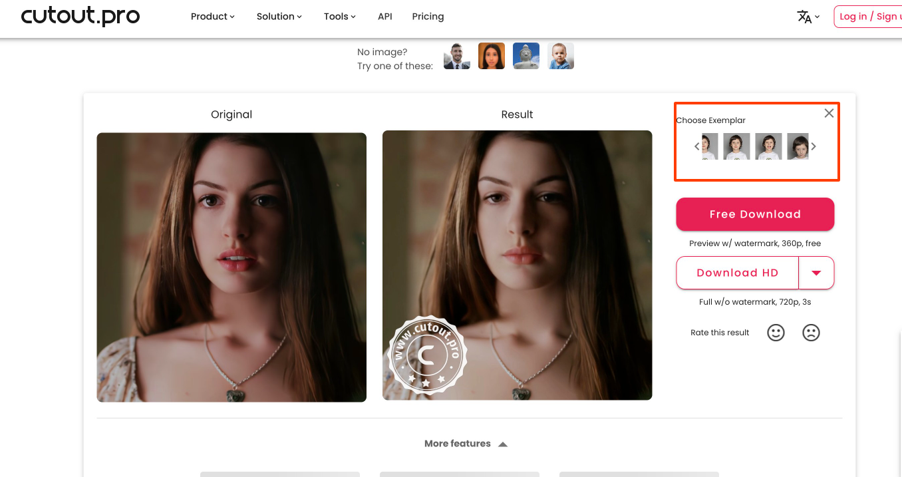Image resolution: width=902 pixels, height=477 pixels.
Task: Click the cutout.pro logo
Action: click(x=80, y=16)
